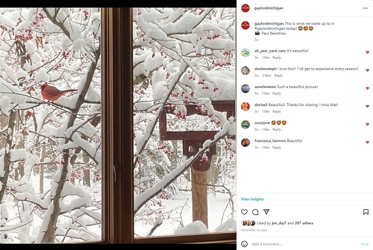Save post with bookmark icon
The height and width of the screenshot is (250, 373).
pyautogui.click(x=366, y=212)
